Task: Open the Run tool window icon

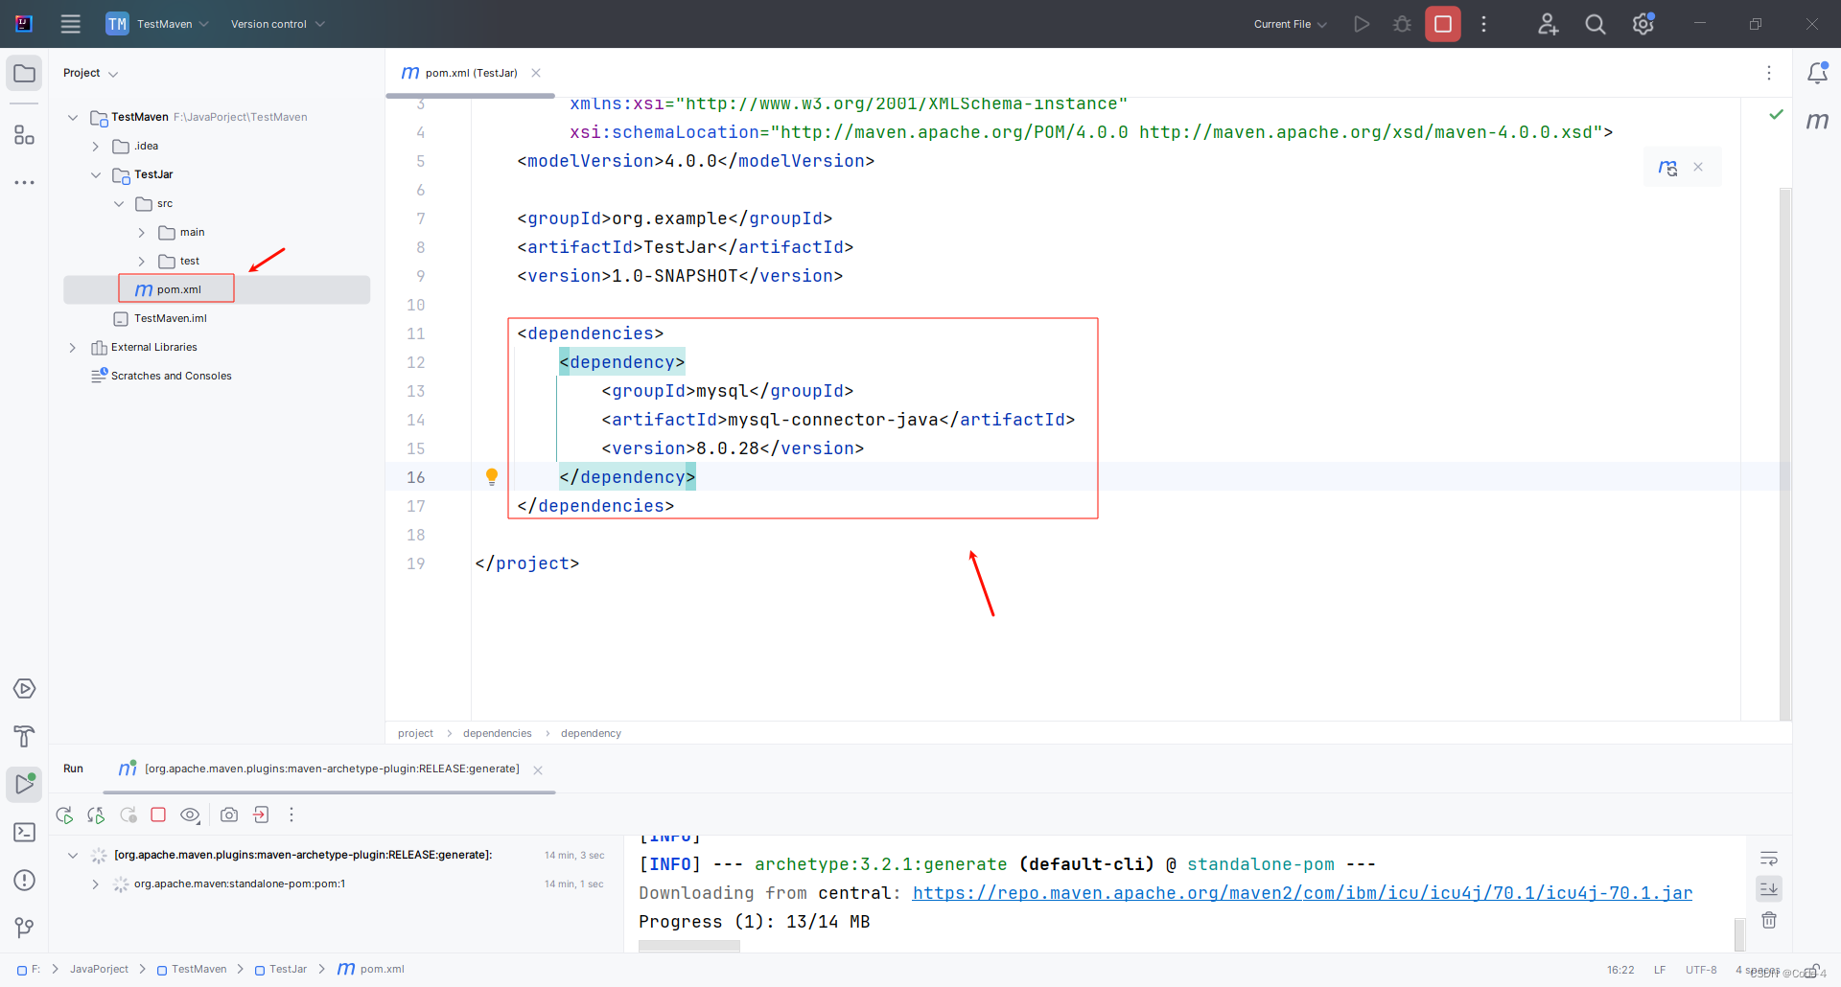Action: pos(24,784)
